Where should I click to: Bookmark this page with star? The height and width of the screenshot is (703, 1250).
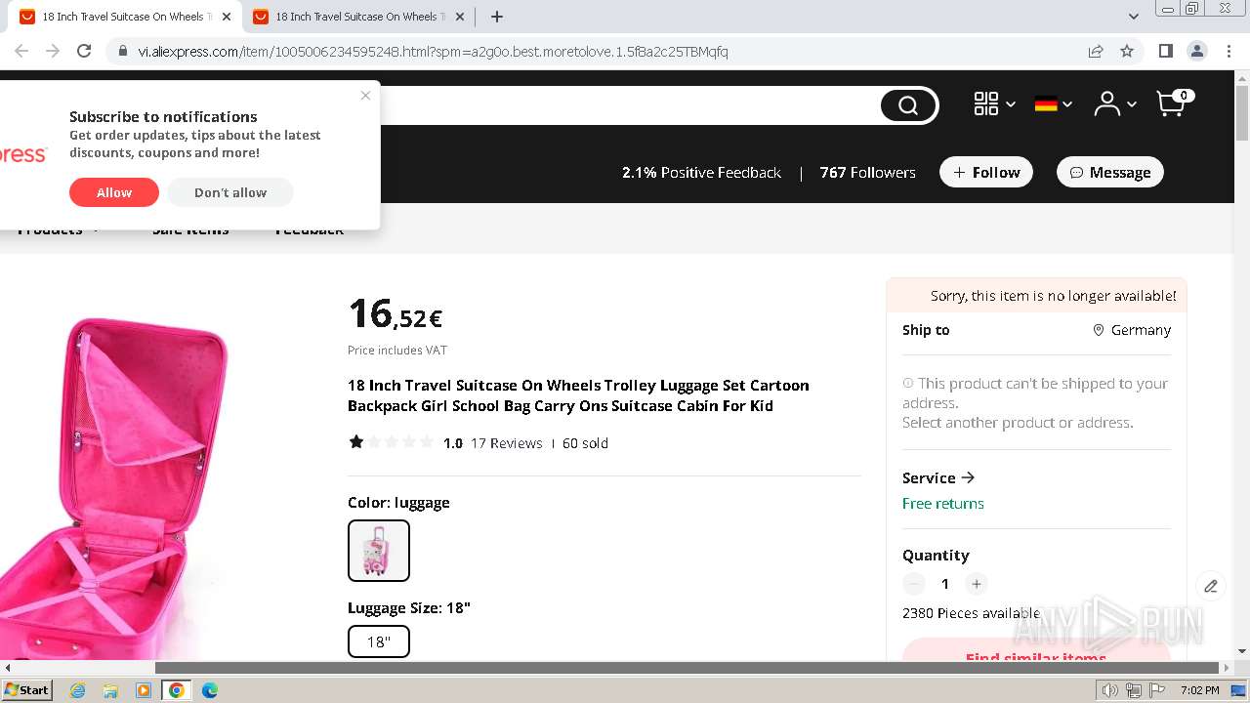click(x=1127, y=51)
